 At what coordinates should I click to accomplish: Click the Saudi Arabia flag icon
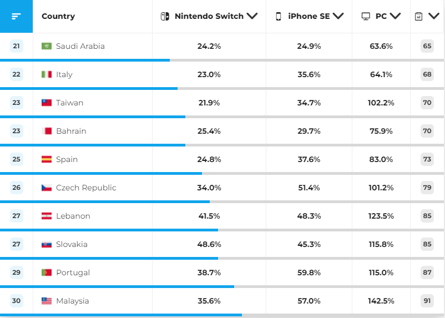click(47, 46)
